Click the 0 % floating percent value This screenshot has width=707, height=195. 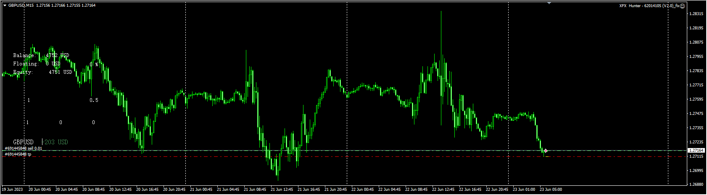point(94,64)
